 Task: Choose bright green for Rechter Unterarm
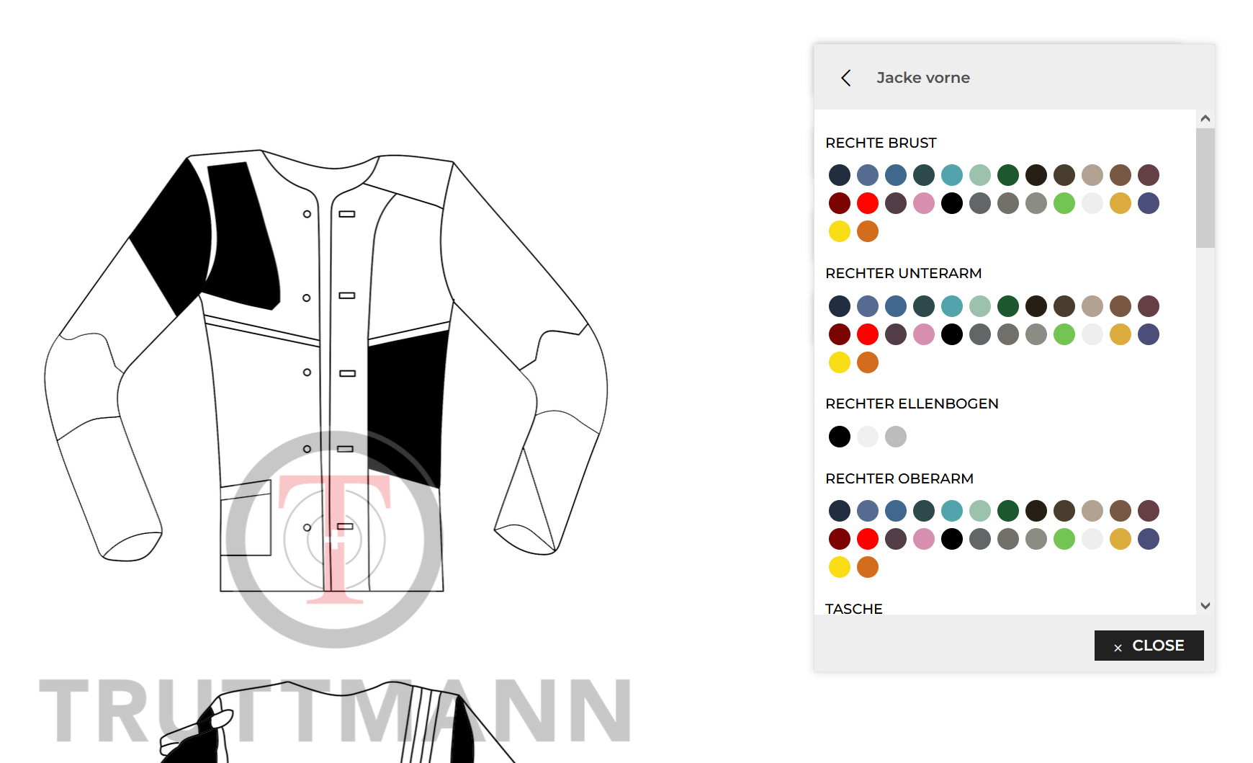[x=1064, y=334]
